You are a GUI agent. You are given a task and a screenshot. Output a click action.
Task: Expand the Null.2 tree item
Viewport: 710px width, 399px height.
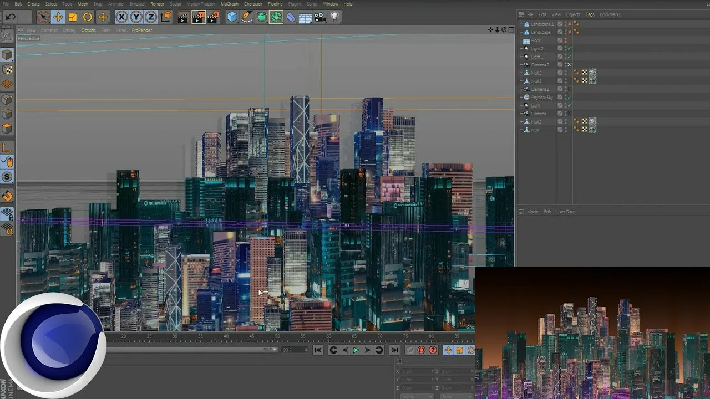click(521, 121)
